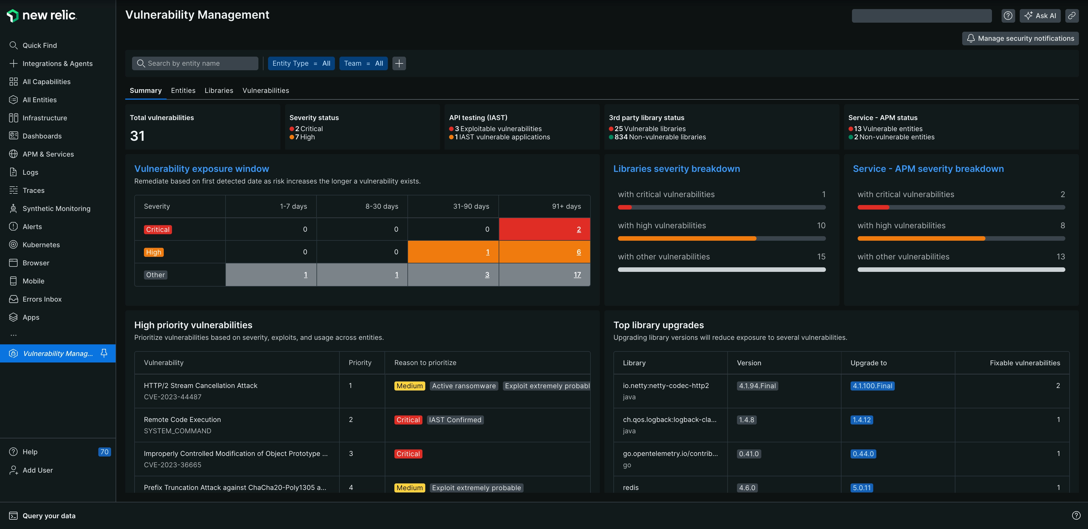The height and width of the screenshot is (529, 1088).
Task: Click the Remote Code Execution vulnerability row
Action: point(362,424)
